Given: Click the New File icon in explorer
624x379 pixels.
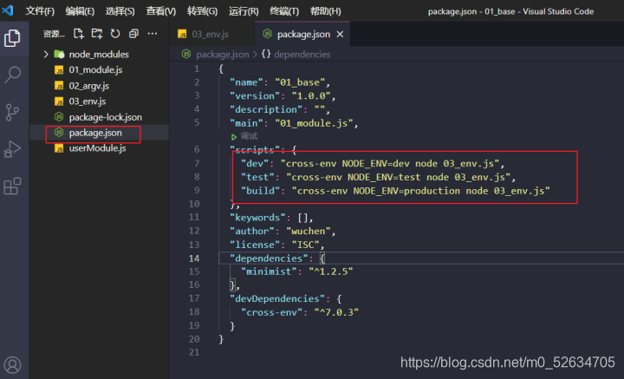Looking at the screenshot, I should pos(78,34).
